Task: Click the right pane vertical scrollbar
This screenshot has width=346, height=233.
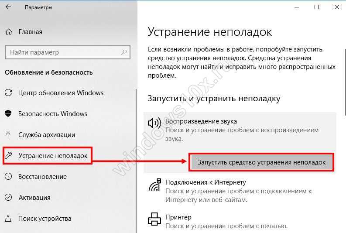Action: click(345, 82)
